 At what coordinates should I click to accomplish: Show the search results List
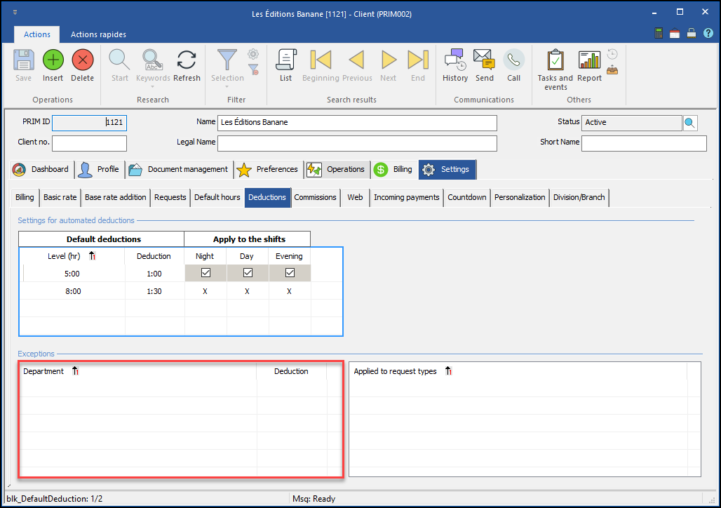click(285, 60)
